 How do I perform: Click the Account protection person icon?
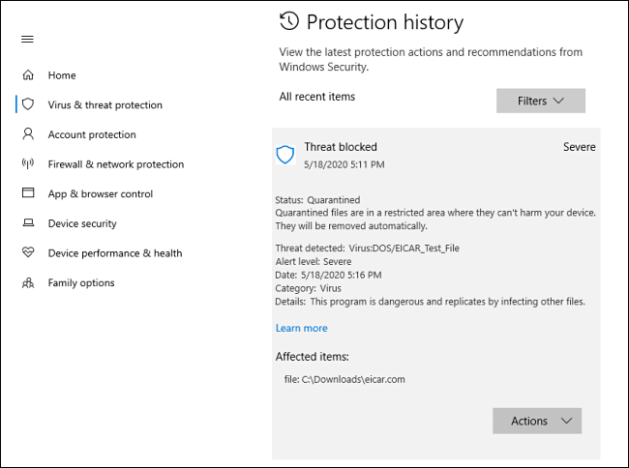point(28,134)
